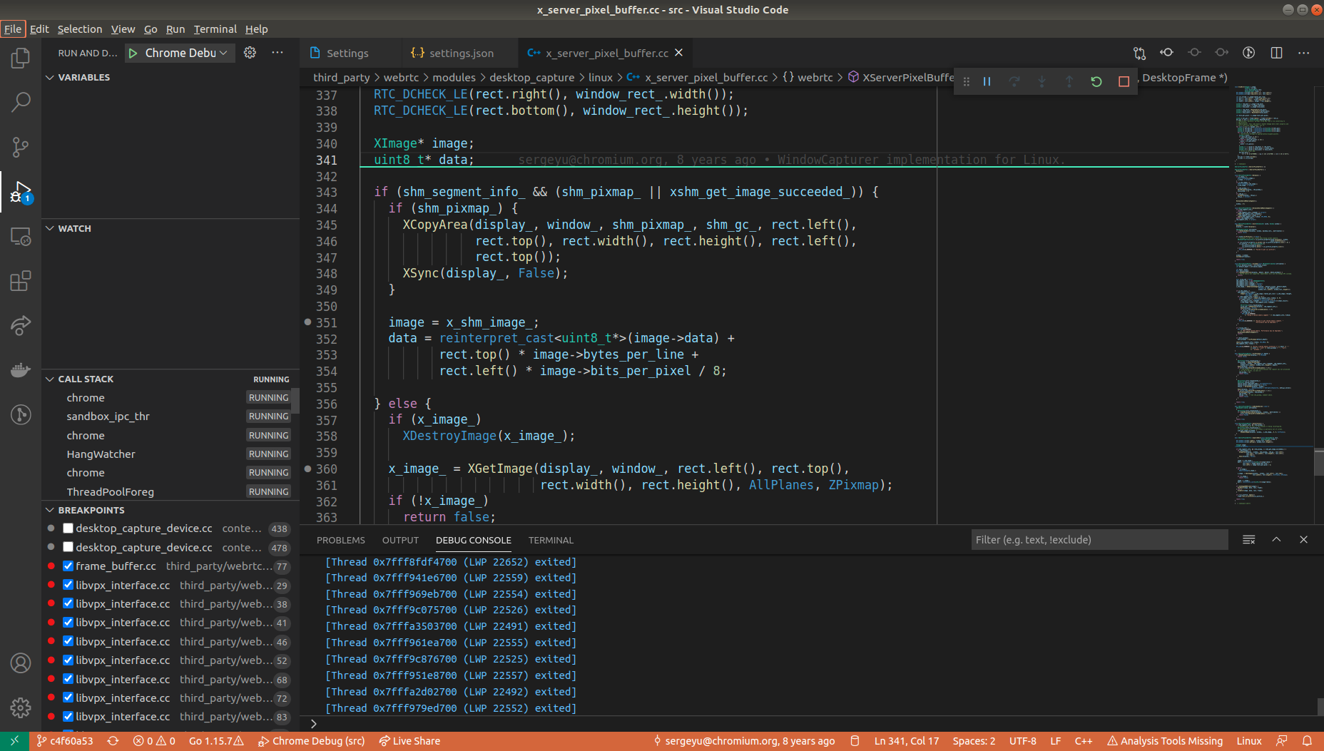Click the c4f60a53 git branch indicator
The height and width of the screenshot is (751, 1324).
pos(65,741)
